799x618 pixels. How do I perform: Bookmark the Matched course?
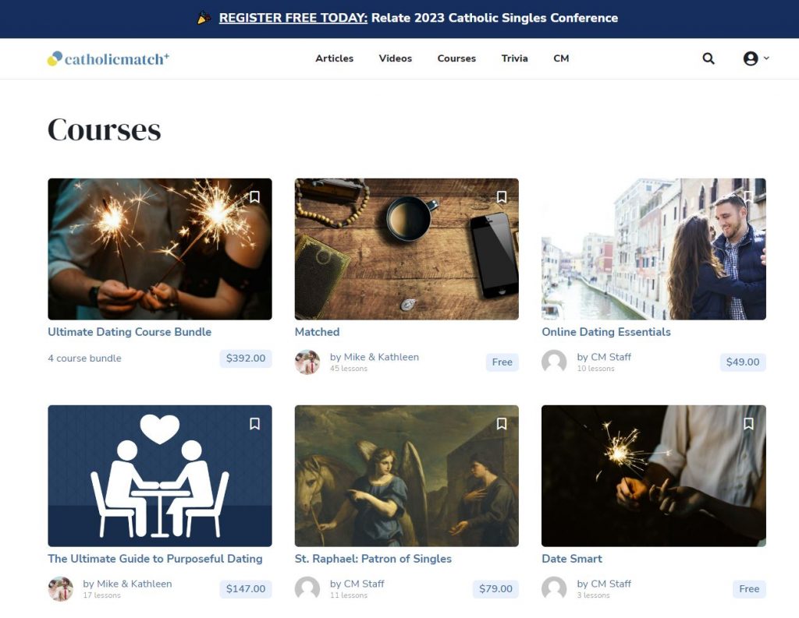pos(502,197)
